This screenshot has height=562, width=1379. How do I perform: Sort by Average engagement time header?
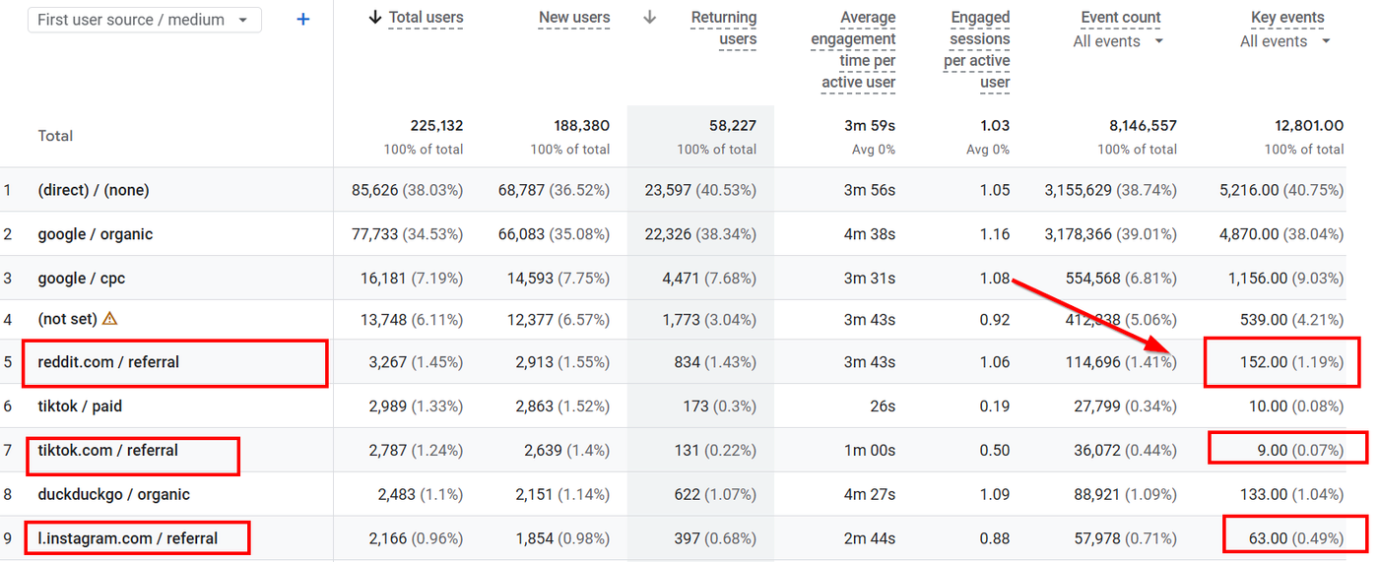click(853, 50)
